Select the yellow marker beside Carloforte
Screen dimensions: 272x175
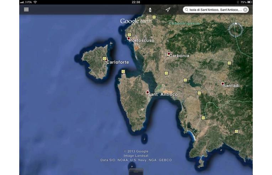coord(104,59)
